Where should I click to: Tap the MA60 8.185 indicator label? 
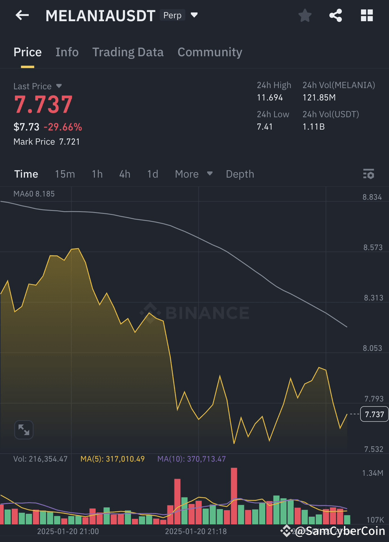click(x=34, y=194)
